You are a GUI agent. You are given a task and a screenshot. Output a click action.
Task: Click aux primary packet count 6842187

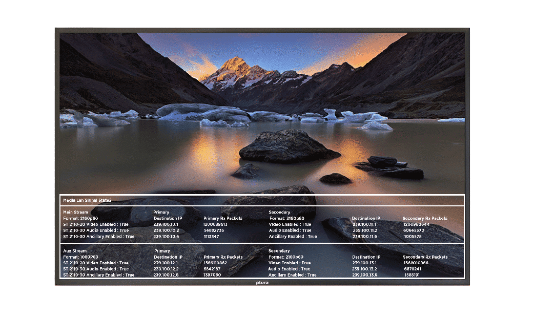212,269
